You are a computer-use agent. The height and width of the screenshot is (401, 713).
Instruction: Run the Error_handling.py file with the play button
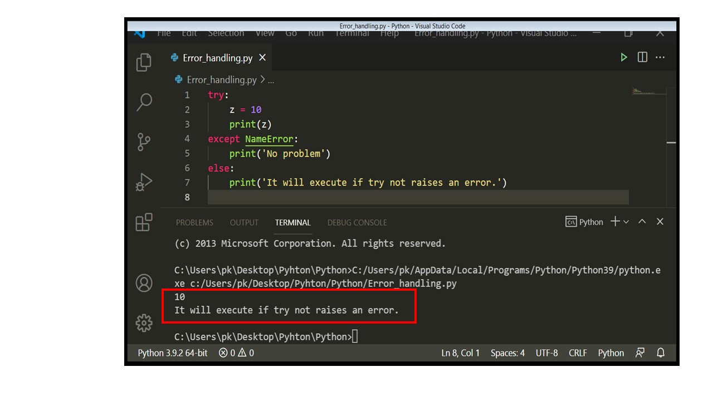coord(623,57)
